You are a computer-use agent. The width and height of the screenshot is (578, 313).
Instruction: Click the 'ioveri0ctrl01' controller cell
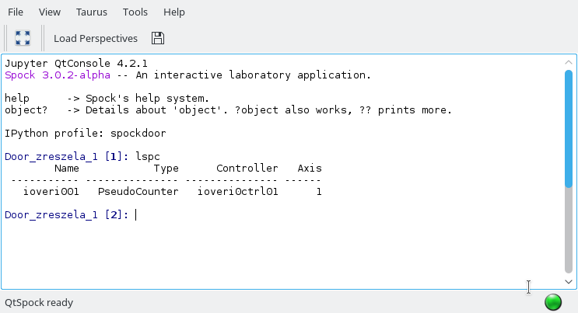coord(238,192)
